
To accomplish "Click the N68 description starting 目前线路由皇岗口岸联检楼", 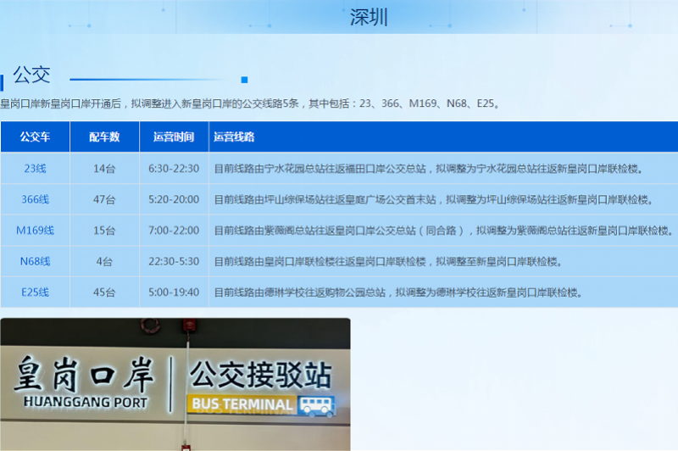I will click(388, 262).
